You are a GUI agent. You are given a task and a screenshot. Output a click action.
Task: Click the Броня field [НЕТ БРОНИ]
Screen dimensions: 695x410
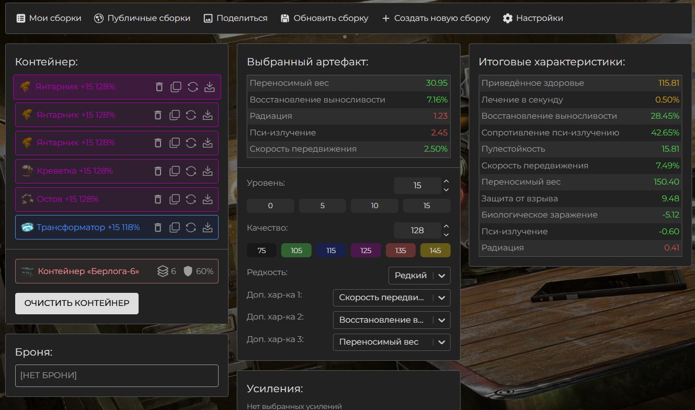click(117, 375)
